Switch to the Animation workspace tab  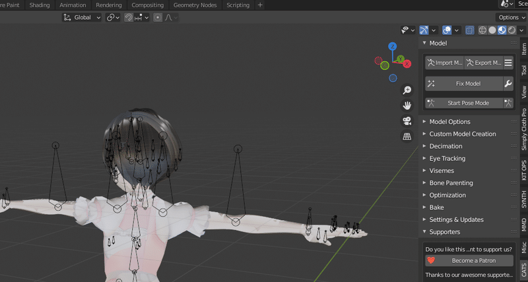(x=73, y=5)
